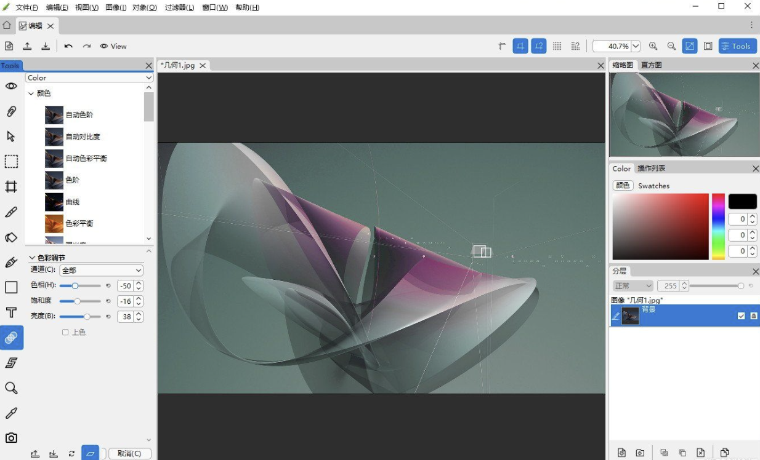Select the Eyedropper color picker tool
760x460 pixels.
coord(11,413)
